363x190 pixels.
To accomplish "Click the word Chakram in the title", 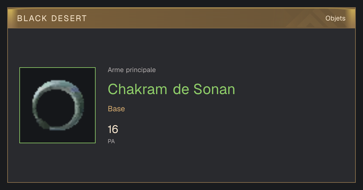I will (137, 89).
